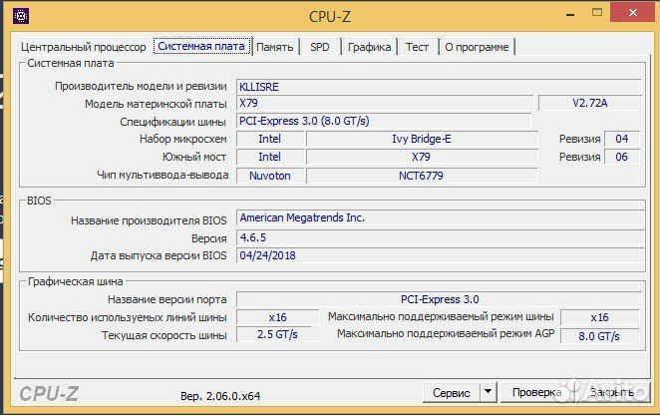Open the Центральный процессор tab

(x=84, y=47)
